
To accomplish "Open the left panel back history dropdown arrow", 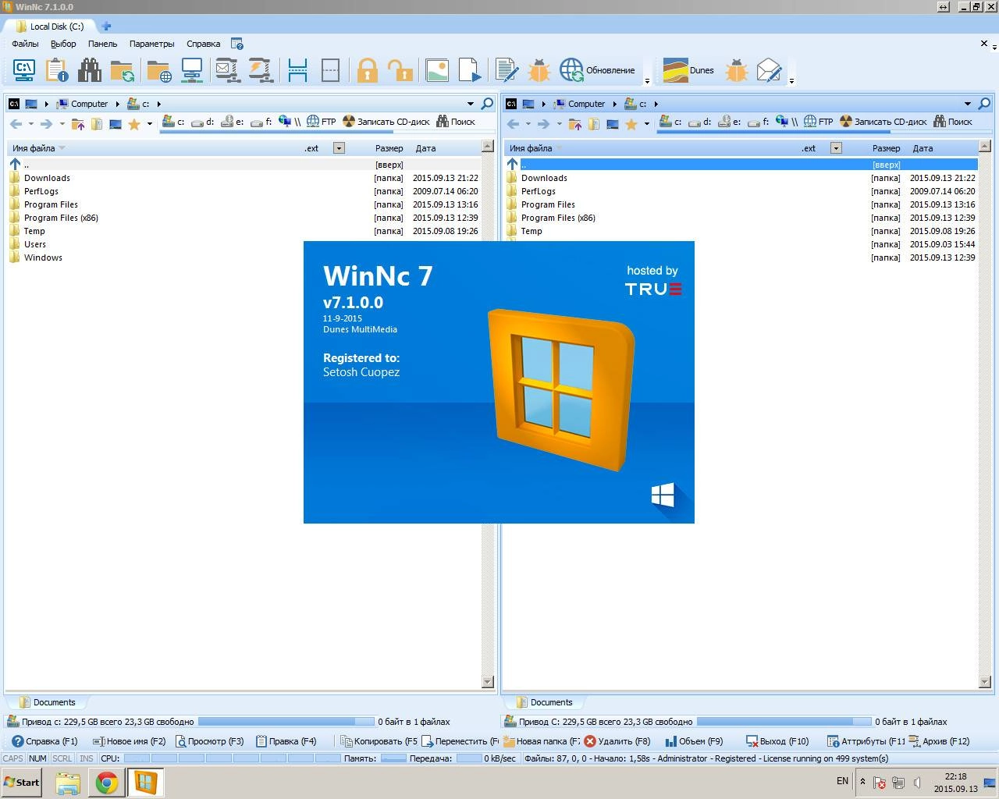I will pos(31,123).
